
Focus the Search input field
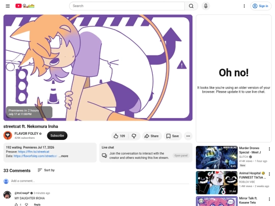pos(127,6)
